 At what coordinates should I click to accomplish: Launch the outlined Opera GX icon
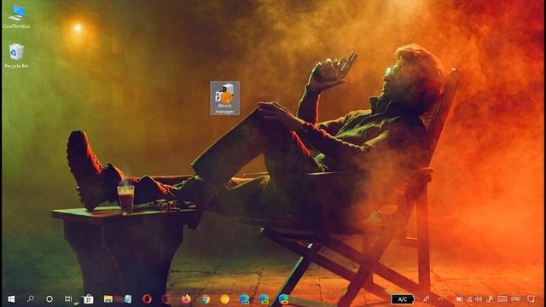166,298
